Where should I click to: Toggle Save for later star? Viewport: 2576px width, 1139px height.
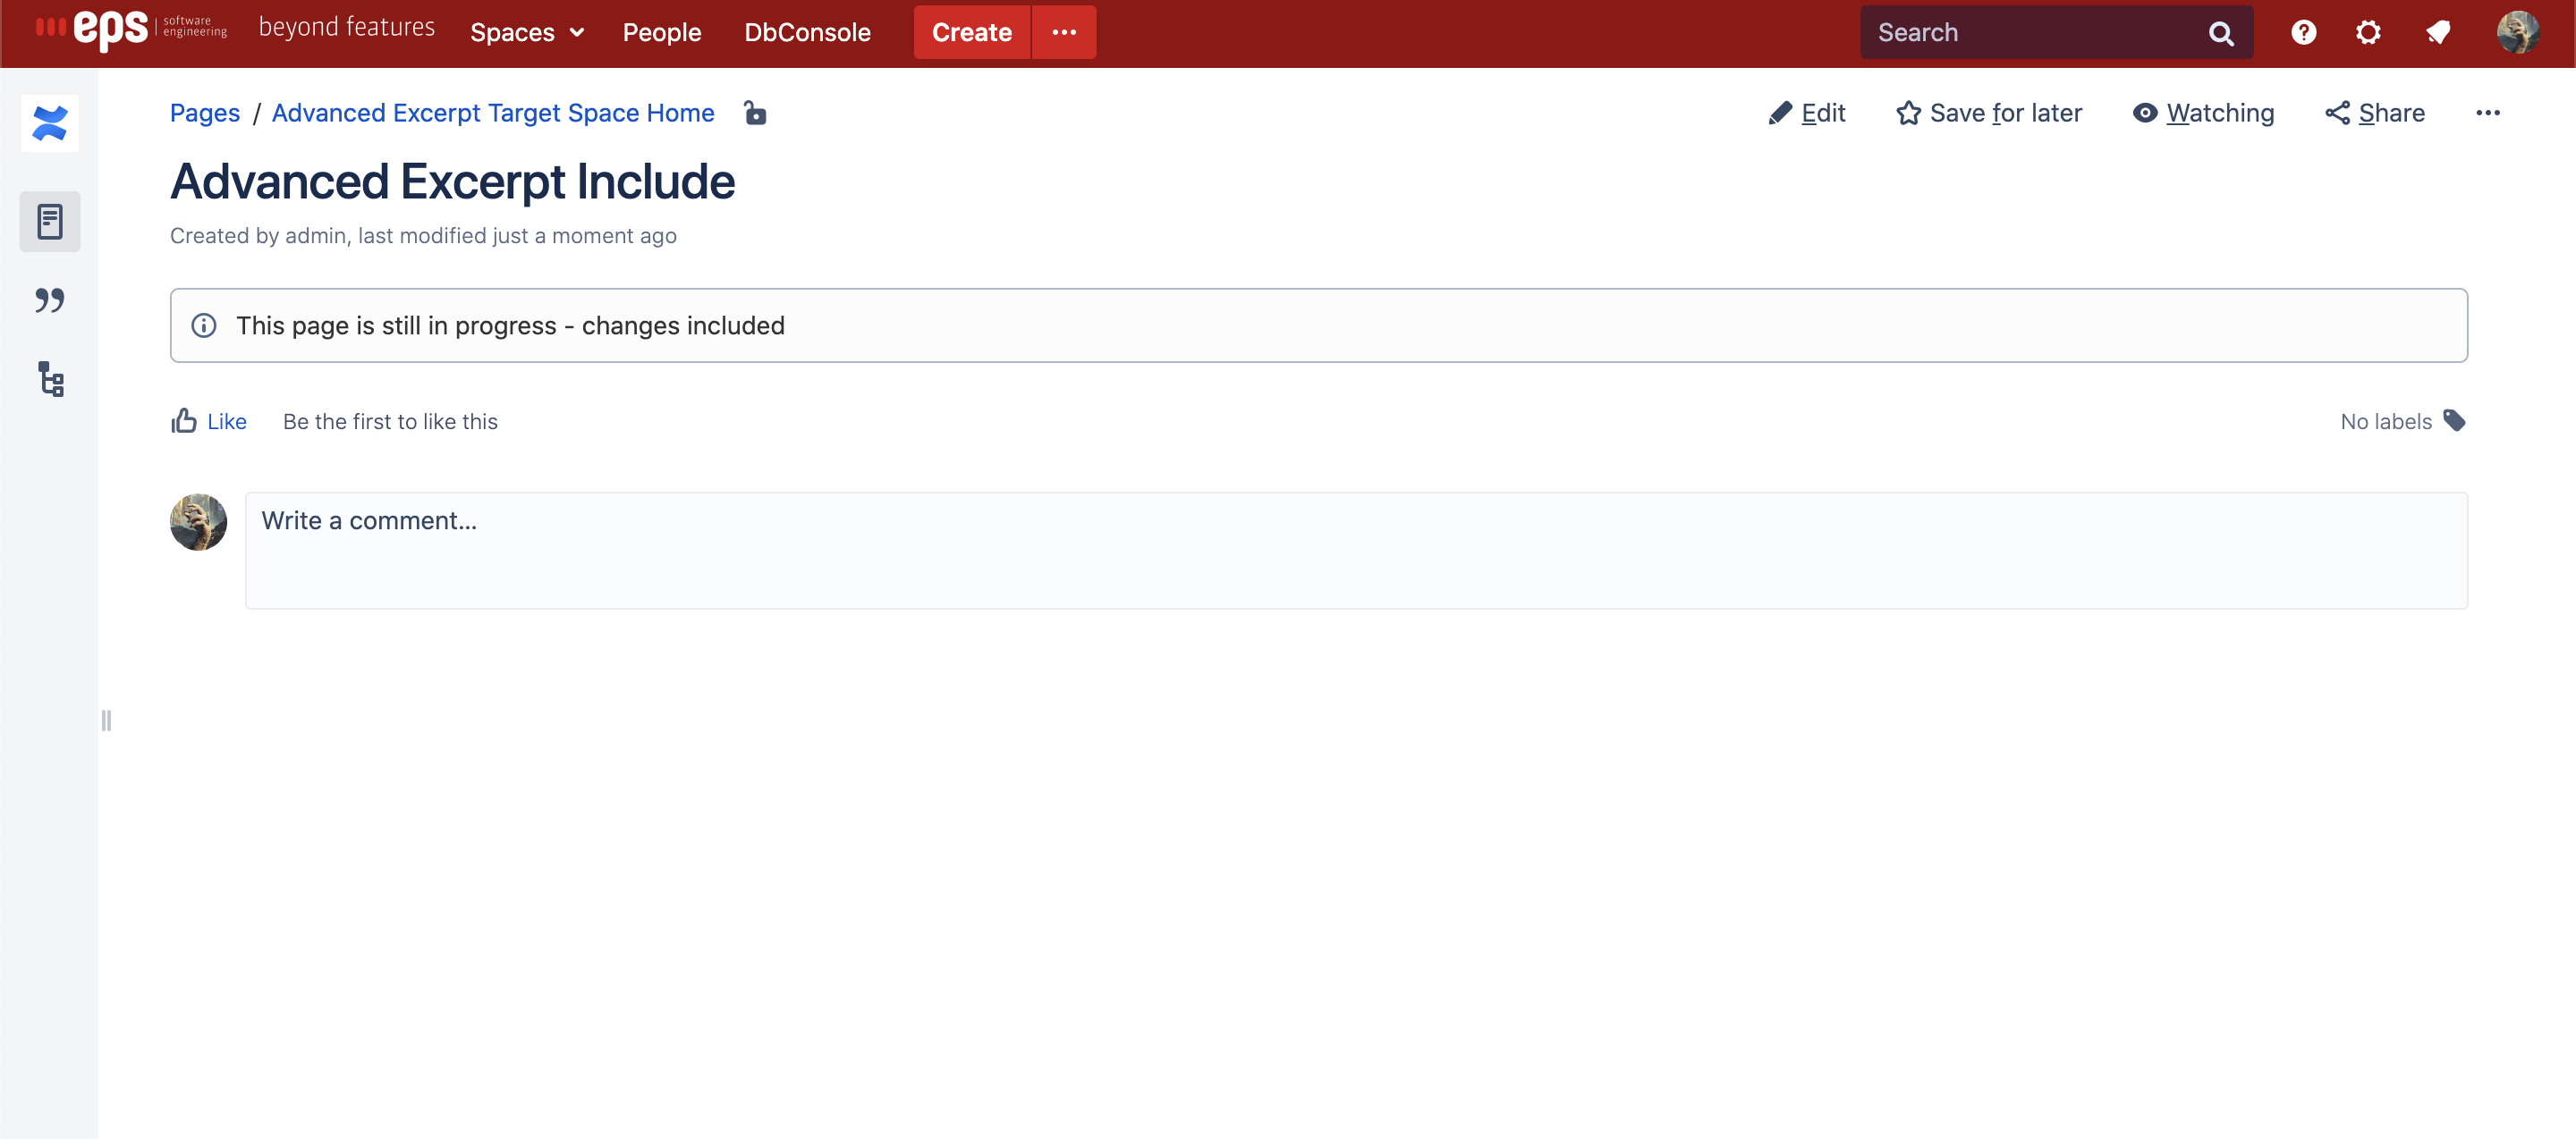[1988, 113]
